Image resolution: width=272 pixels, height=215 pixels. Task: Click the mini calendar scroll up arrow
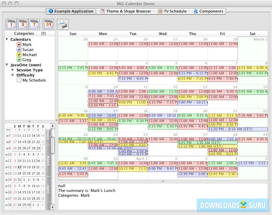(52, 126)
